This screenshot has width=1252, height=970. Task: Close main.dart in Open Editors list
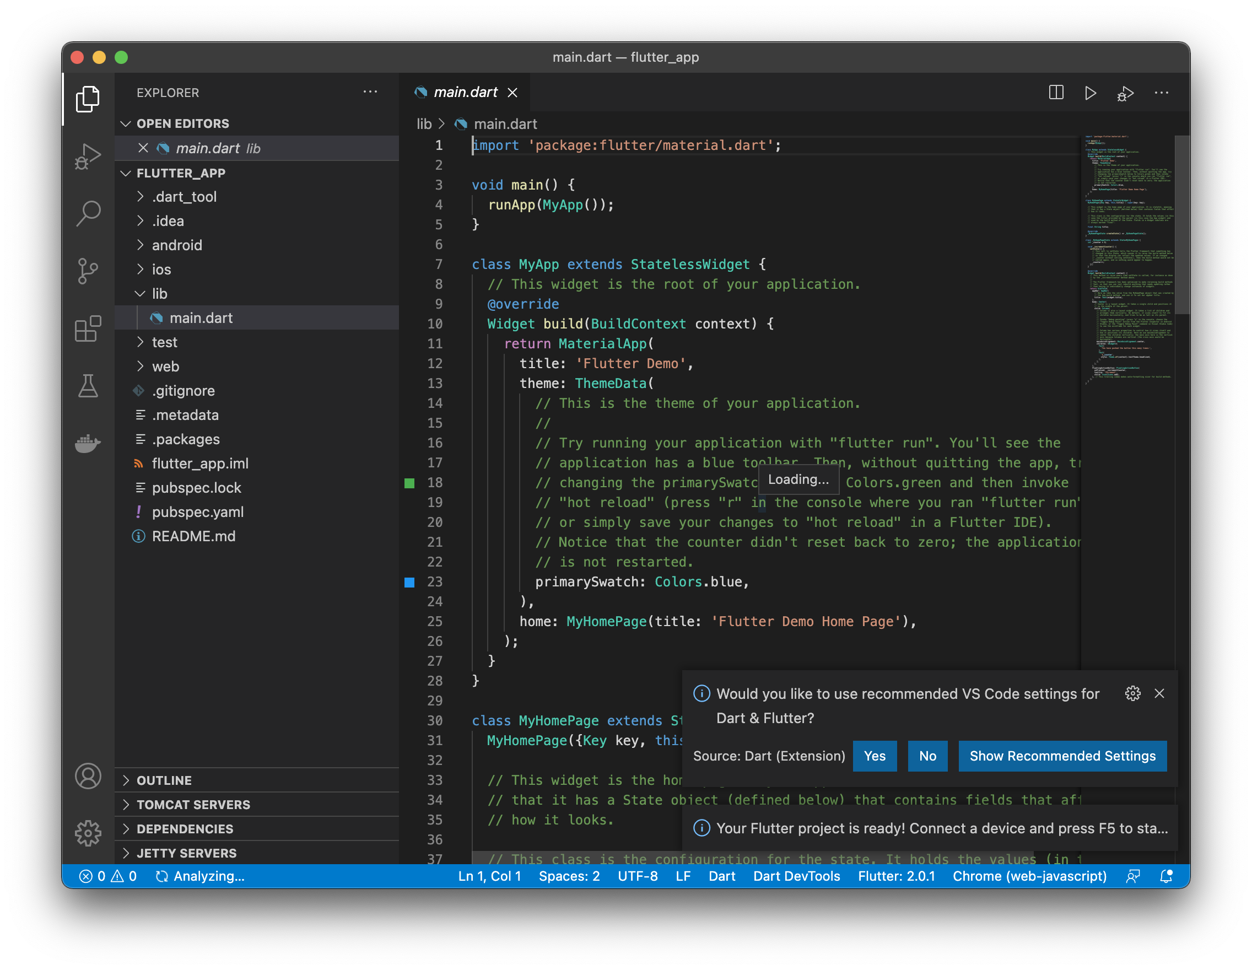pyautogui.click(x=143, y=148)
